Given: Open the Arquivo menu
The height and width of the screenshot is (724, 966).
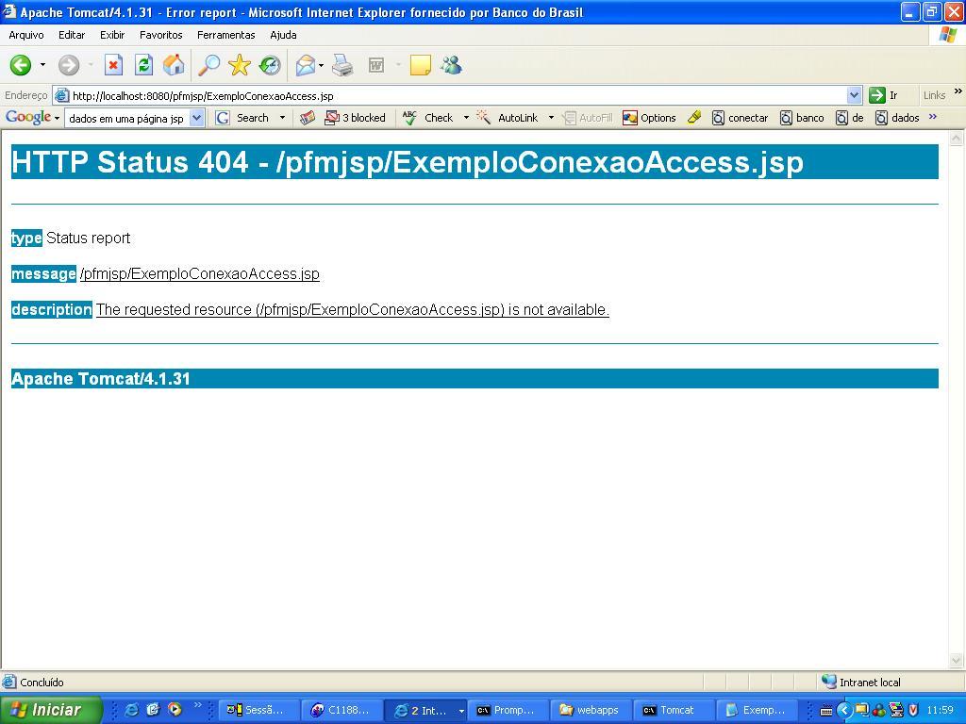Looking at the screenshot, I should point(25,35).
